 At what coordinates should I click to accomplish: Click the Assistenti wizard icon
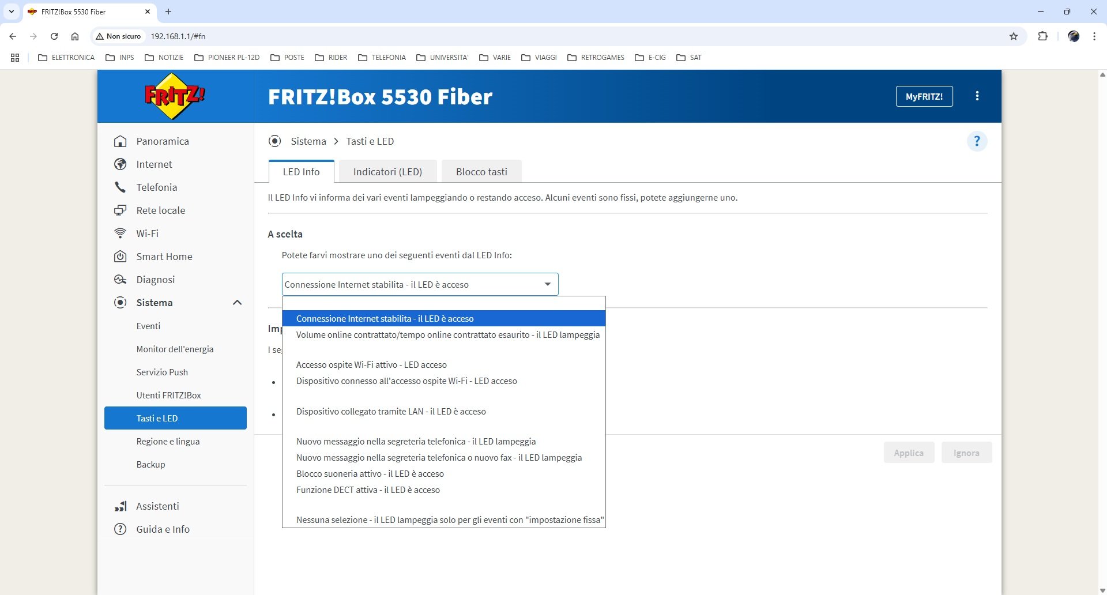coord(120,506)
